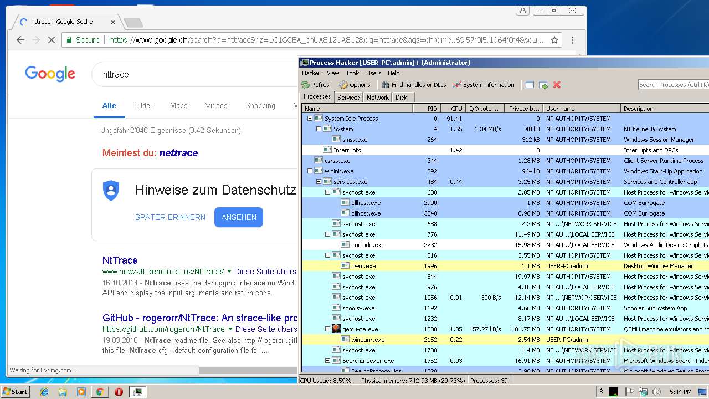Open the NtTrace search result

(120, 260)
